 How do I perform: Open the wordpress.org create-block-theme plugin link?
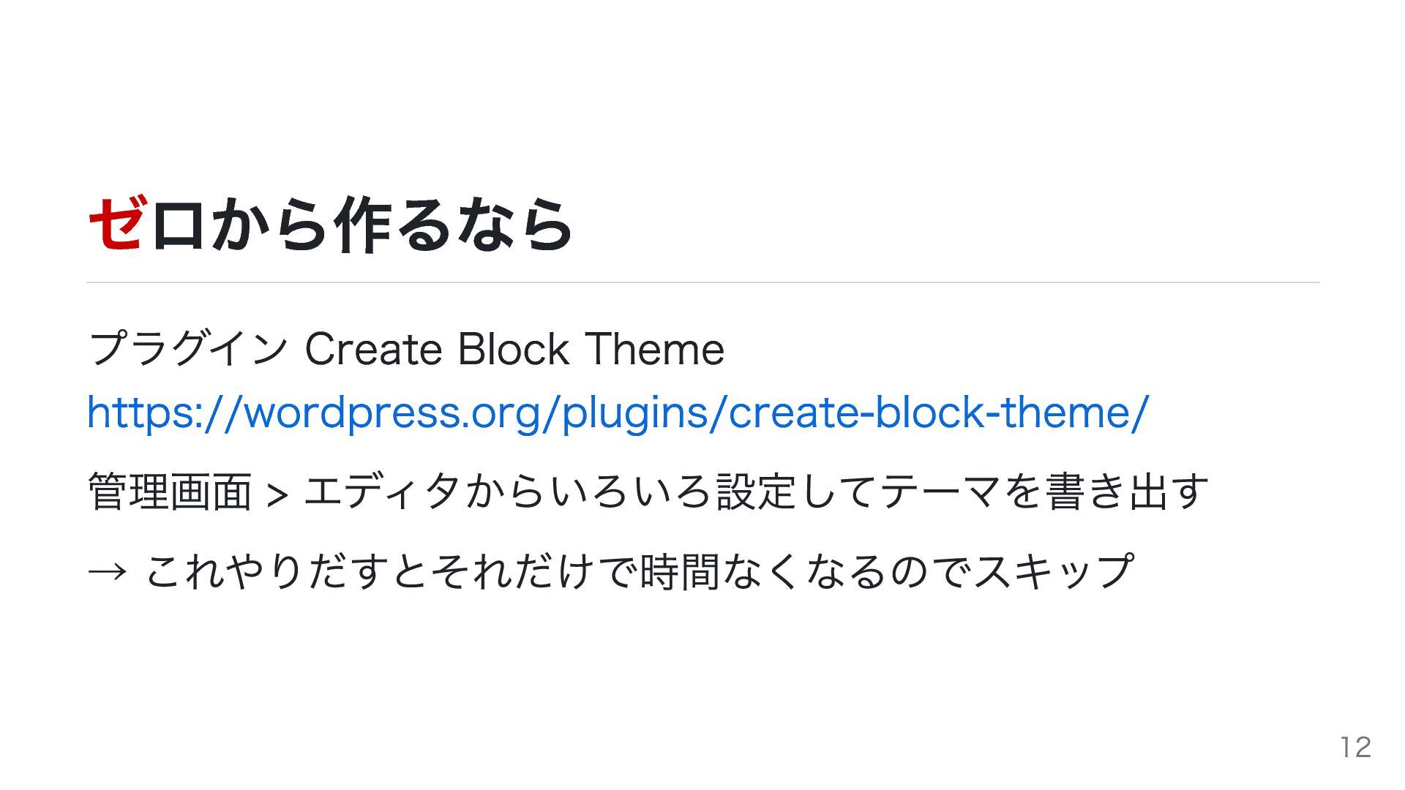tap(618, 412)
